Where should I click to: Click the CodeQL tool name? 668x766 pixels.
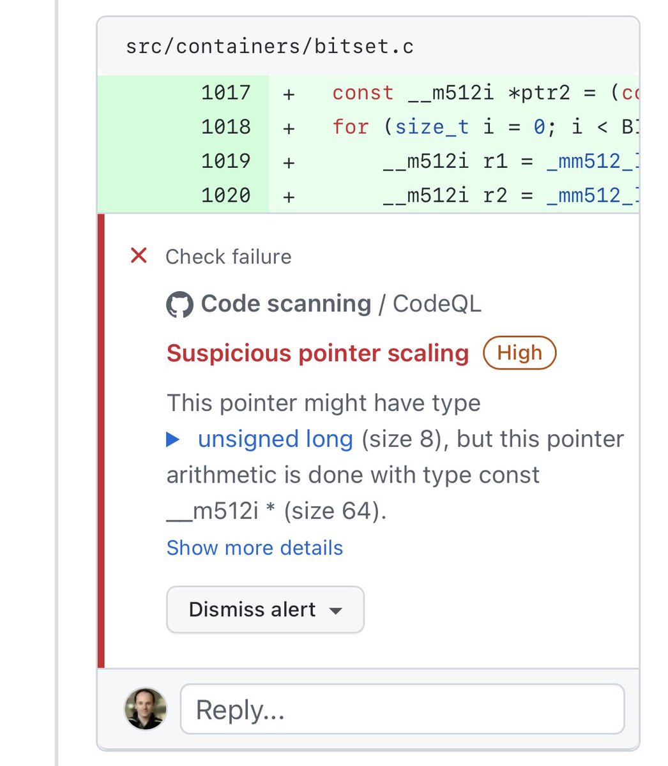[x=437, y=304]
